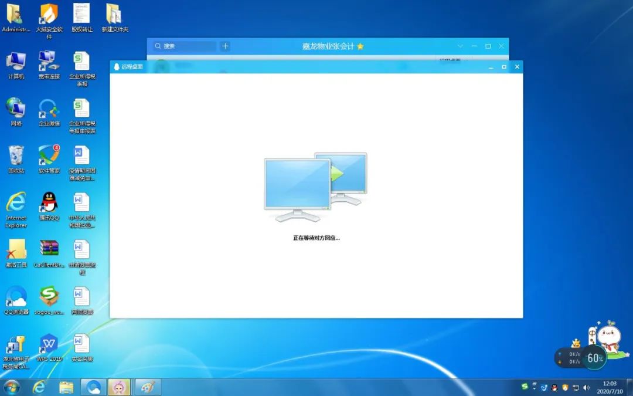Open the Administrator folder on desktop
The height and width of the screenshot is (396, 633).
pos(16,18)
